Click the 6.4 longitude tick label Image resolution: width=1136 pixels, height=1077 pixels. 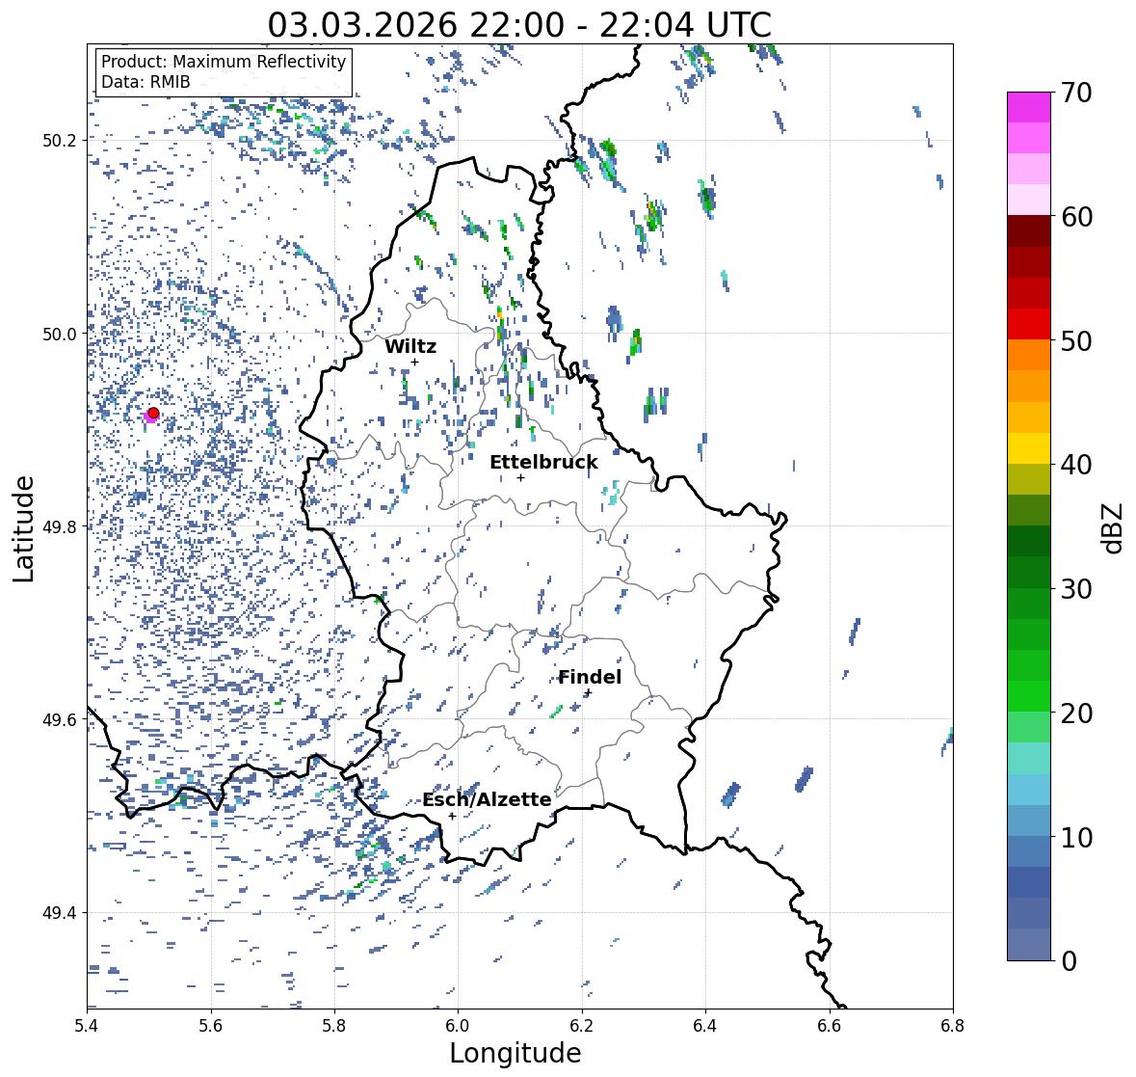[x=705, y=1026]
